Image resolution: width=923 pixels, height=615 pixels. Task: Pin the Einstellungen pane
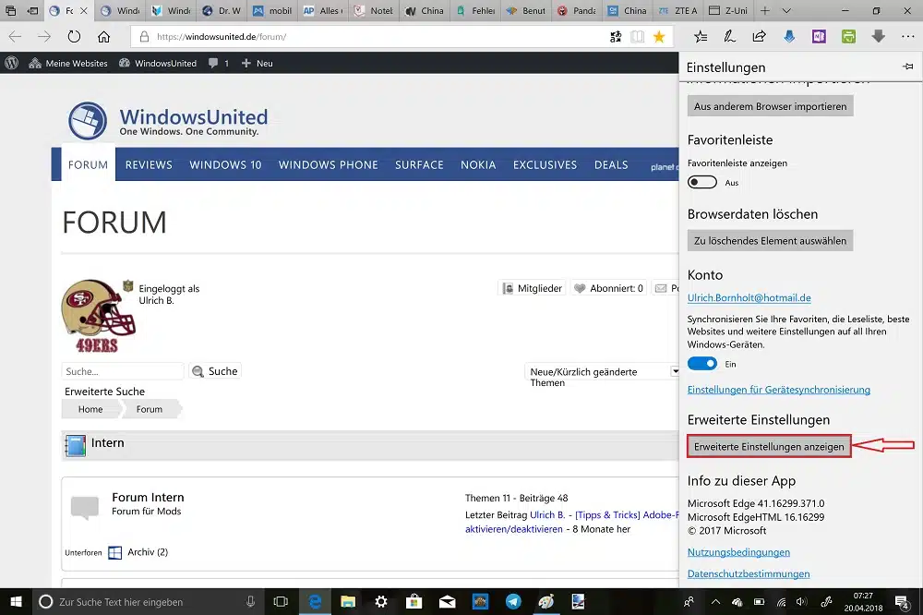click(x=907, y=66)
